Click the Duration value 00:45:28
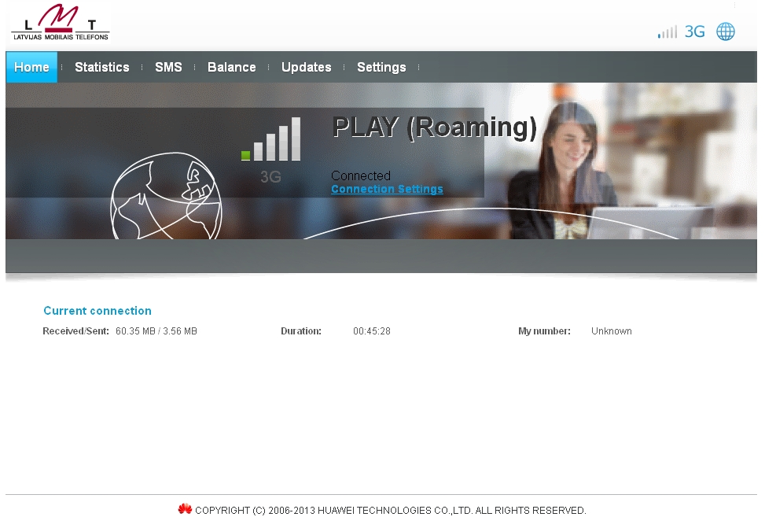The height and width of the screenshot is (528, 765). pyautogui.click(x=371, y=331)
